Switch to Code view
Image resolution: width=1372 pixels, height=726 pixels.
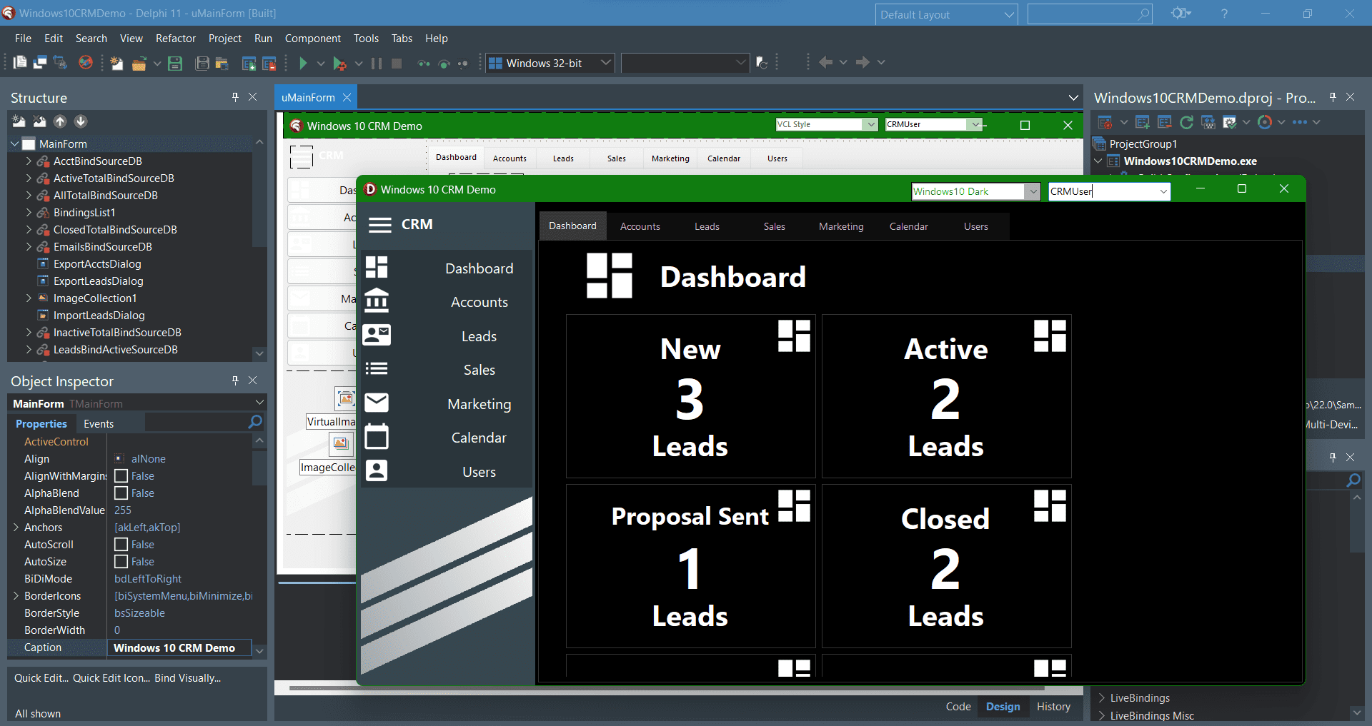click(958, 706)
